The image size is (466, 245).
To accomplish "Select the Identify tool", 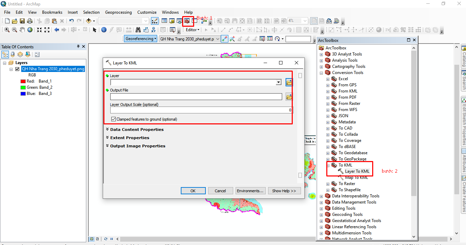I will click(x=104, y=30).
